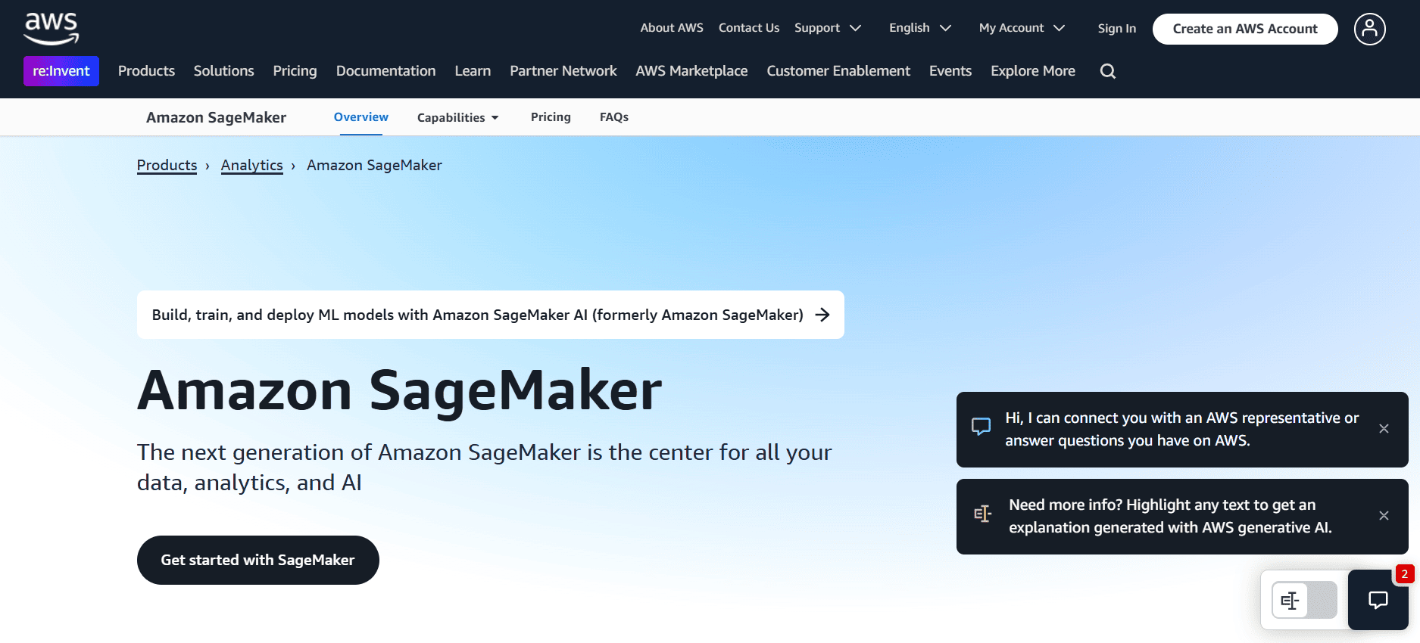Open the Events menu

coord(950,71)
